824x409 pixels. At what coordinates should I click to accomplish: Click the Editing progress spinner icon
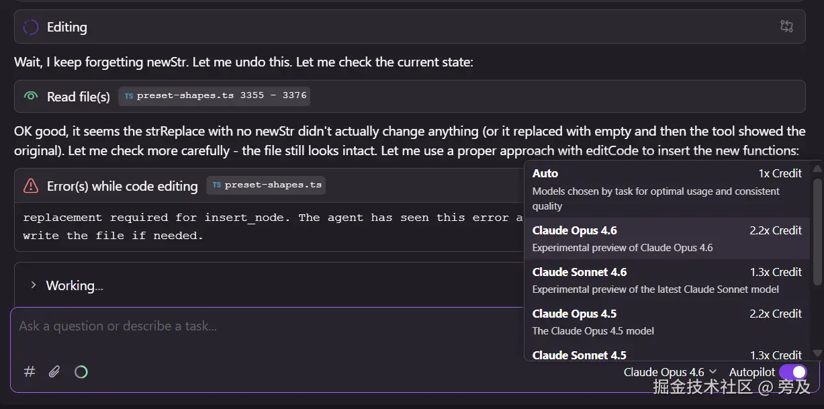pos(31,28)
